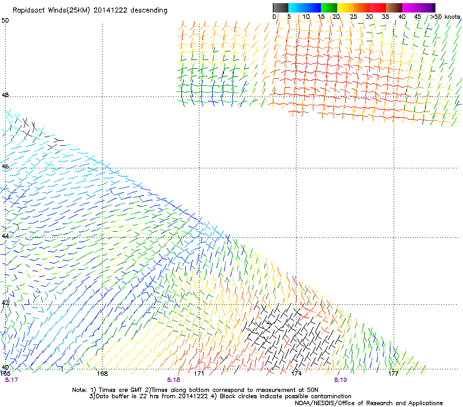Click the 48 latitude axis label
The image size is (463, 407).
(x=5, y=95)
